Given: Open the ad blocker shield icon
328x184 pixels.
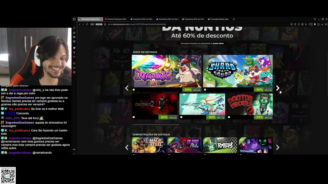Looking at the screenshot, I should (x=302, y=24).
